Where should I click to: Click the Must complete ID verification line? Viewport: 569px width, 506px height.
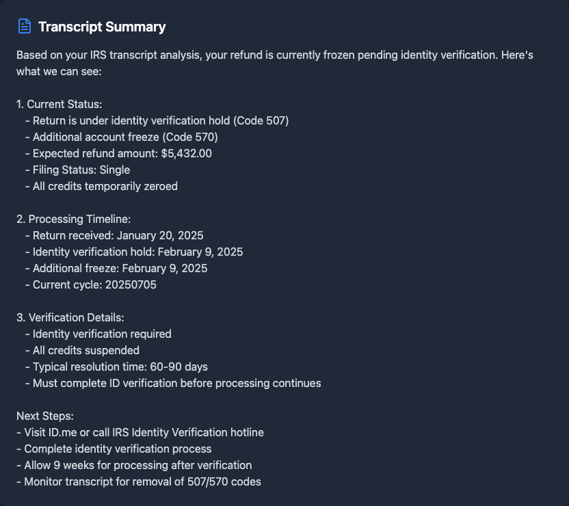(176, 383)
